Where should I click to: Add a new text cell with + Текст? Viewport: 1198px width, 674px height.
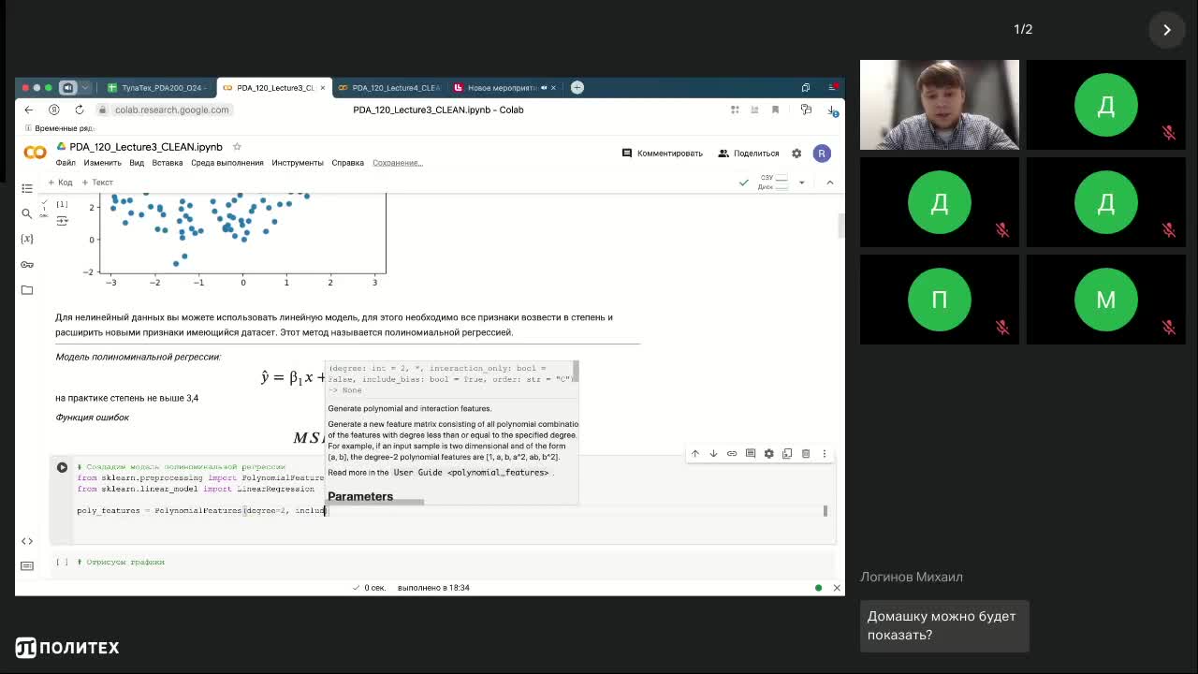click(97, 183)
